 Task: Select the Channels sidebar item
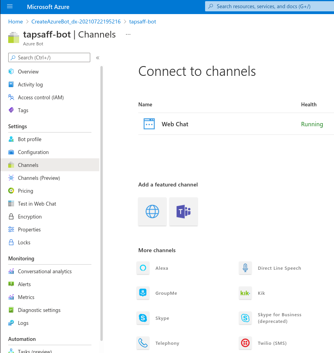pos(50,165)
